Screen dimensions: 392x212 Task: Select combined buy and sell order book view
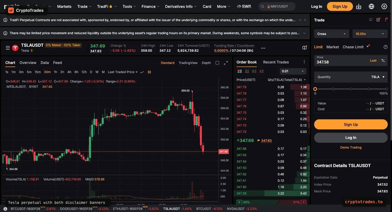tap(239, 71)
